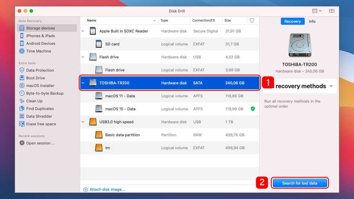Click the tm volume icon

pyautogui.click(x=99, y=148)
